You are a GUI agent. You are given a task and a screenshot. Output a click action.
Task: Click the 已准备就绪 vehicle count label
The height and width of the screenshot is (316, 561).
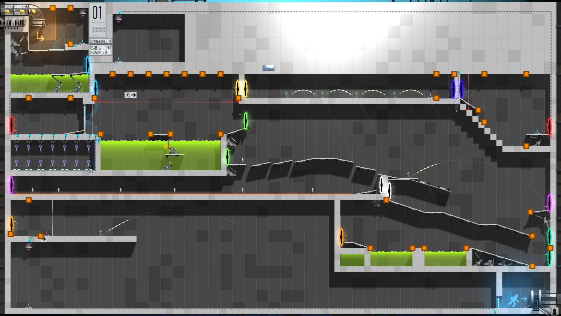101,41
